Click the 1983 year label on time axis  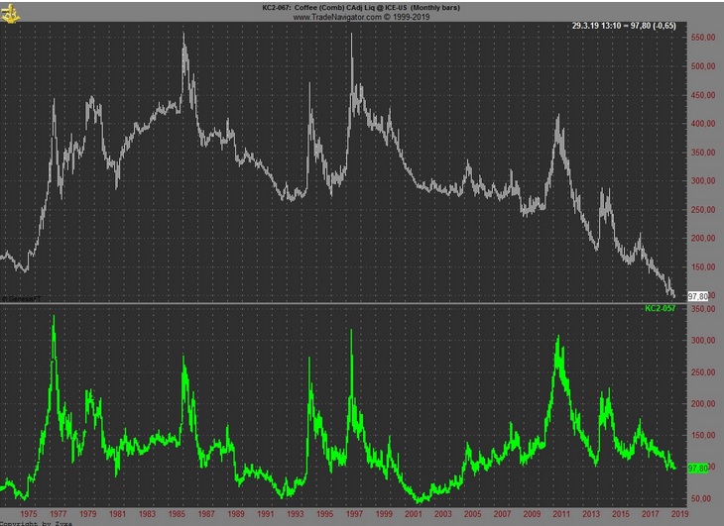point(148,514)
